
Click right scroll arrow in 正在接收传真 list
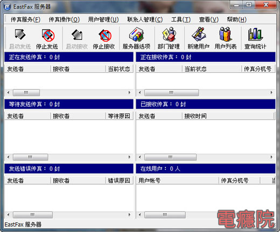pos(271,93)
